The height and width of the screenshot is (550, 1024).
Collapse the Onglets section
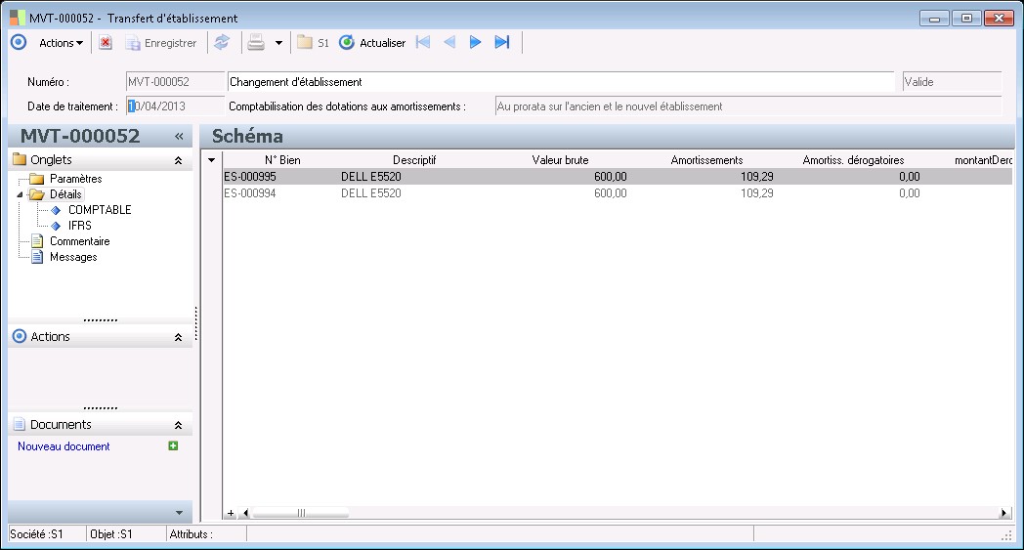point(178,160)
